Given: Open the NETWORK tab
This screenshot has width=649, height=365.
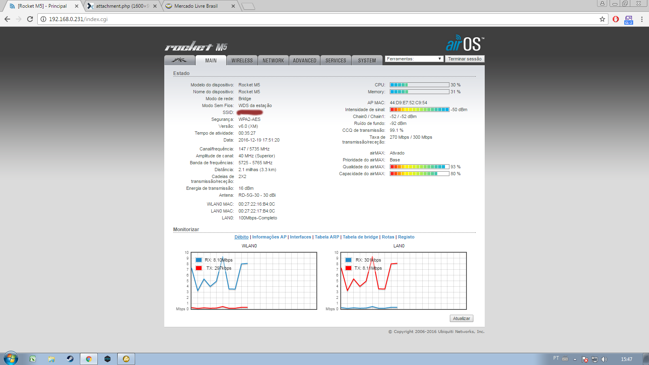Looking at the screenshot, I should [273, 60].
